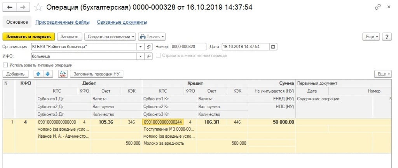Click Первичный документ column header
Image resolution: width=398 pixels, height=168 pixels.
(x=344, y=83)
